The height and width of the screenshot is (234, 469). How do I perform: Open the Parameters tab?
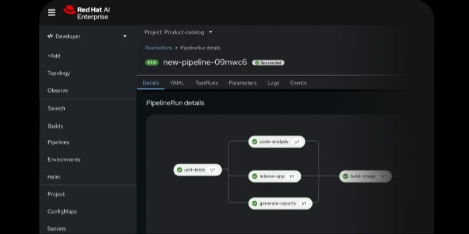tap(243, 83)
